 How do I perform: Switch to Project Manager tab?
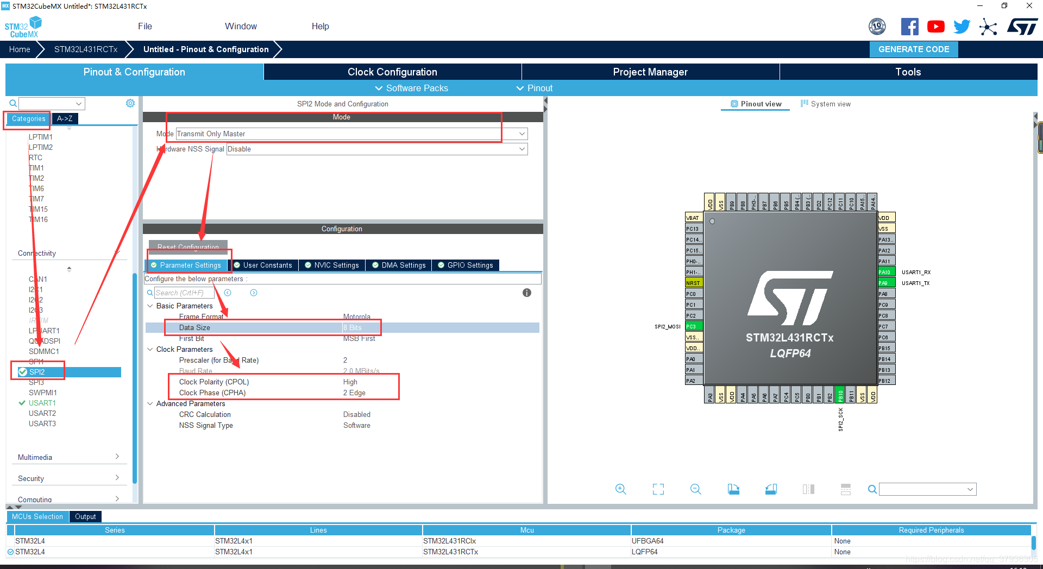pos(650,72)
